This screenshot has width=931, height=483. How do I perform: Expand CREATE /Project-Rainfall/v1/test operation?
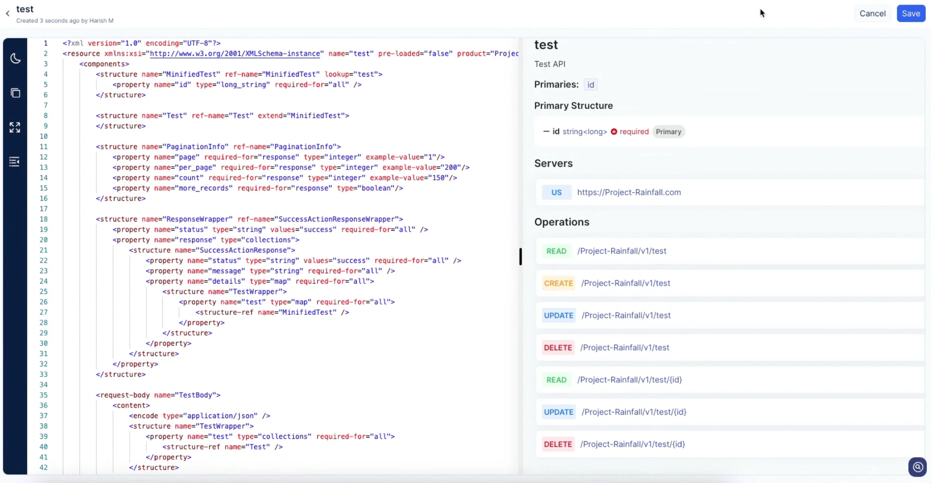point(730,283)
